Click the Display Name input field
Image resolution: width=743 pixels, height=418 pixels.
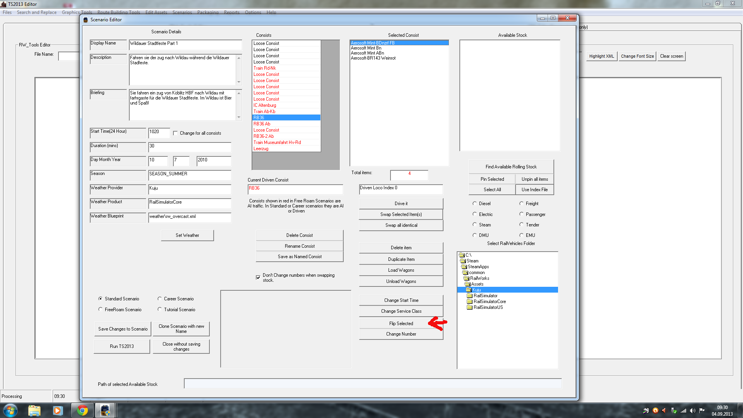[x=185, y=44]
